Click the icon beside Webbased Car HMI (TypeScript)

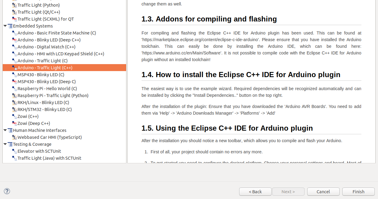click(14, 137)
